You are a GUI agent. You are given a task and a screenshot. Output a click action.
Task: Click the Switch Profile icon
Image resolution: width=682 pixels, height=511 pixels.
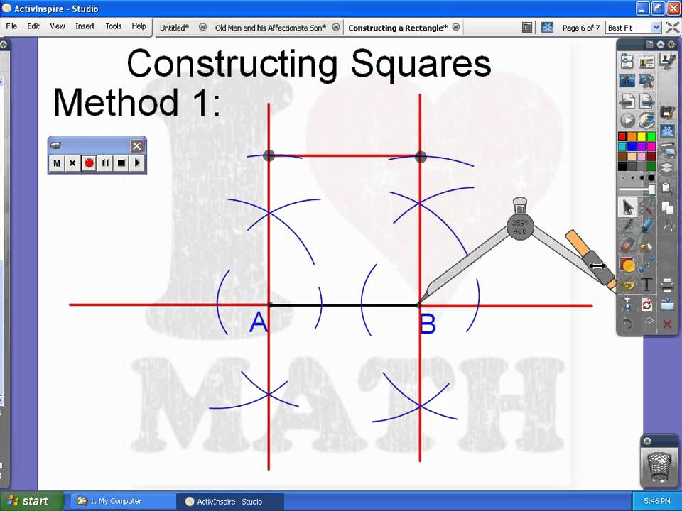[x=646, y=62]
